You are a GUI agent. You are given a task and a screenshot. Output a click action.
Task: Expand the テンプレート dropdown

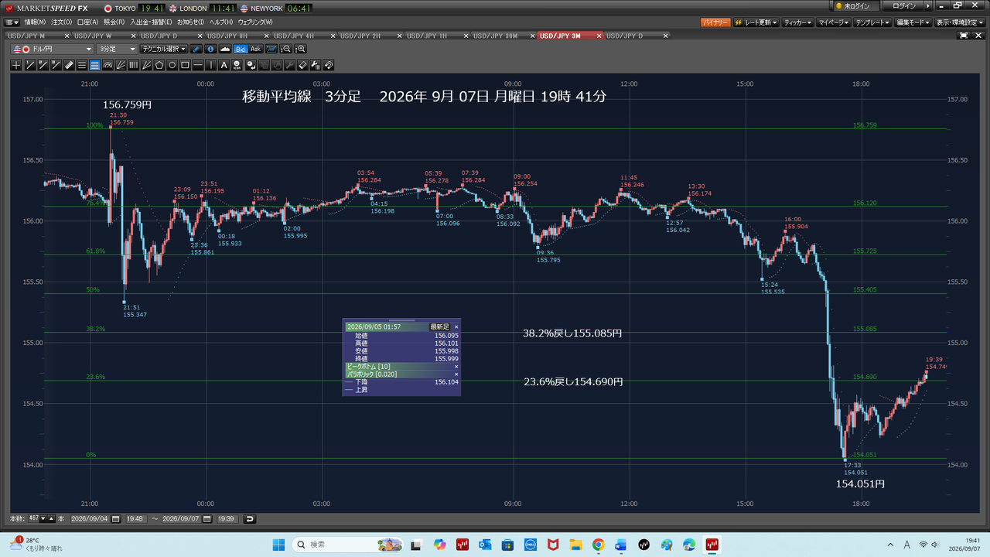(x=873, y=22)
